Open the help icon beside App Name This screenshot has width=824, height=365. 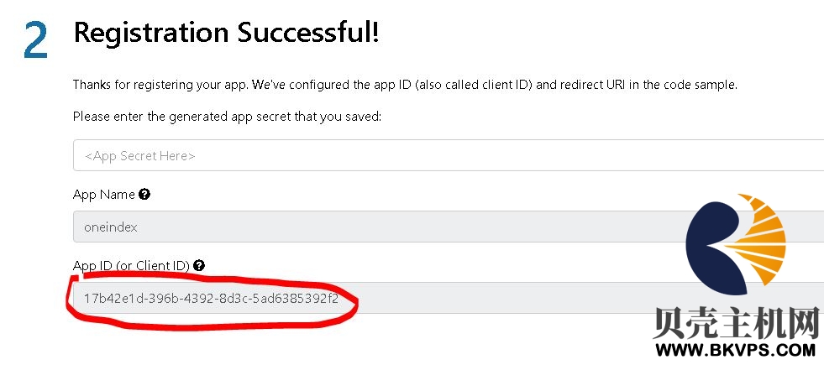tap(144, 195)
